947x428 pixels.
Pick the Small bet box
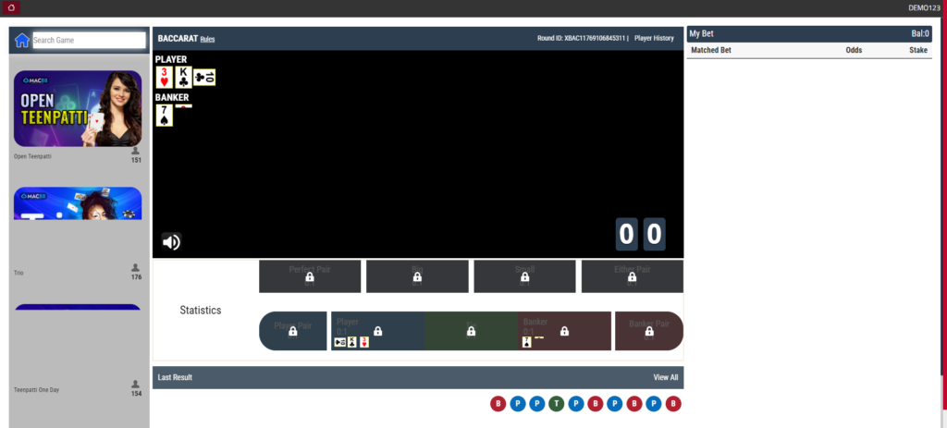click(524, 276)
